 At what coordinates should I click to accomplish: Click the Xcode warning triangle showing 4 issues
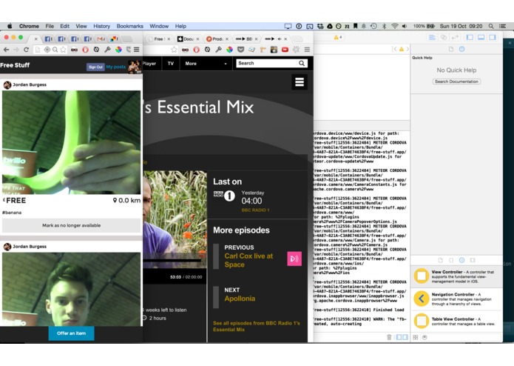338,38
